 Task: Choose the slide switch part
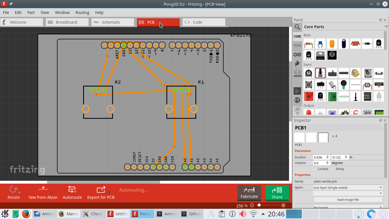click(320, 85)
